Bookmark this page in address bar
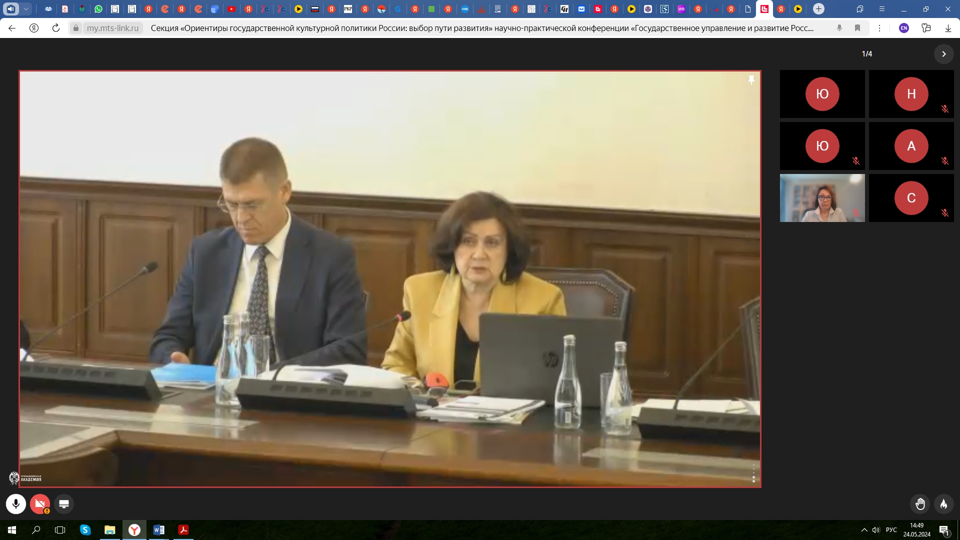The height and width of the screenshot is (540, 960). (857, 28)
